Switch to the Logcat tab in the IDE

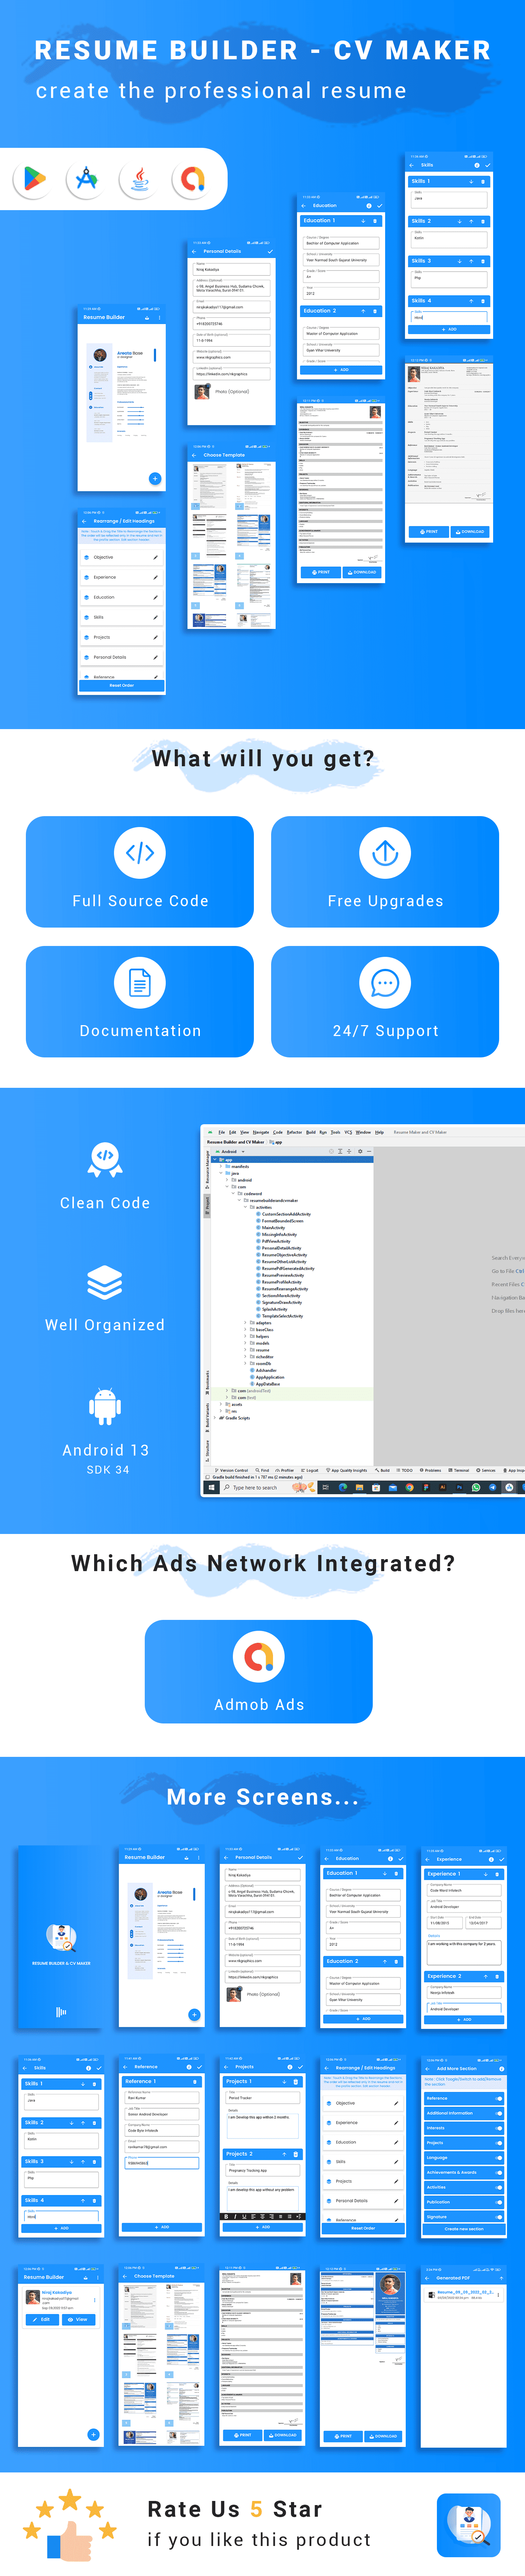(x=311, y=1470)
